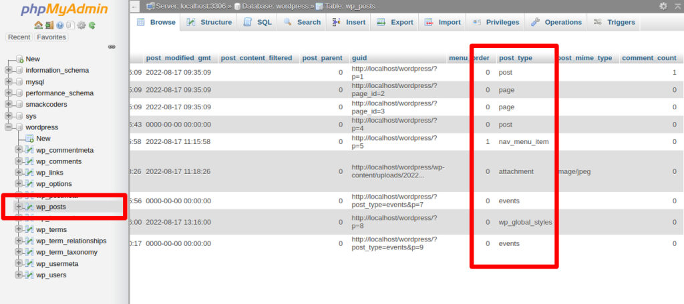Open the Import tab
Viewport: 684px width, 304px height.
(442, 22)
